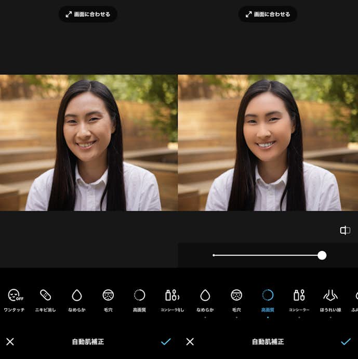Tap the retouched portrait on right
This screenshot has width=358, height=359.
pyautogui.click(x=268, y=143)
